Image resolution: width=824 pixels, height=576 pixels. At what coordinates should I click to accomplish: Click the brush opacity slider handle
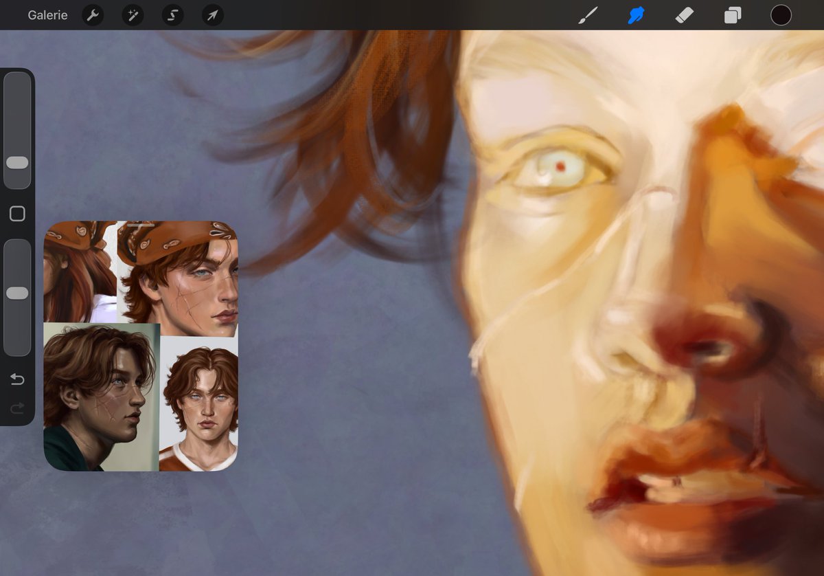coord(17,293)
